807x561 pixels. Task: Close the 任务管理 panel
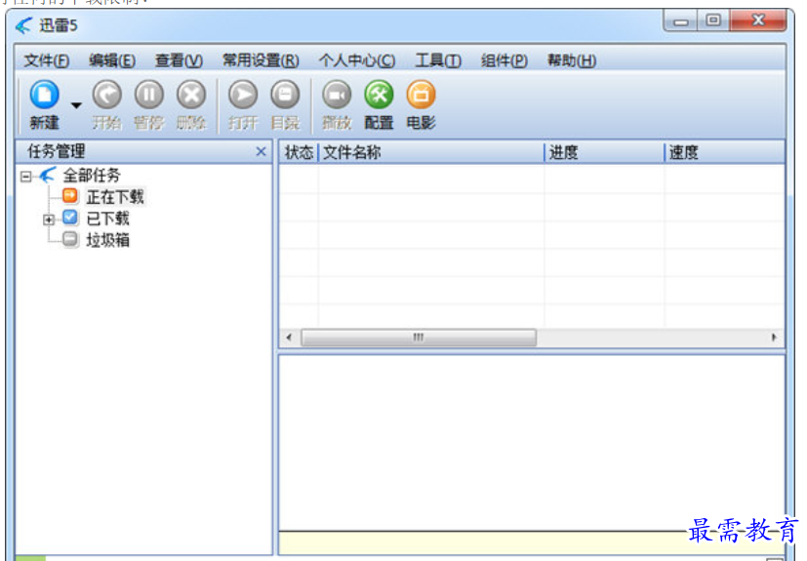pos(261,151)
